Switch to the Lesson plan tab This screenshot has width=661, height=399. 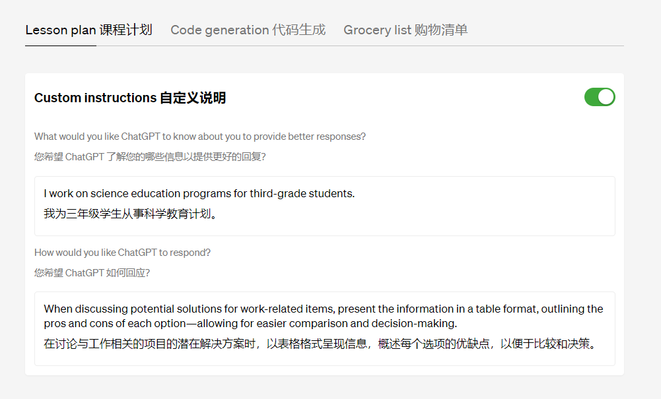[x=88, y=30]
